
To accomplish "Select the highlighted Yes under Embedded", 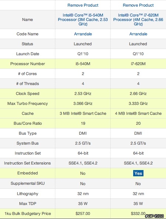I will (138, 173).
